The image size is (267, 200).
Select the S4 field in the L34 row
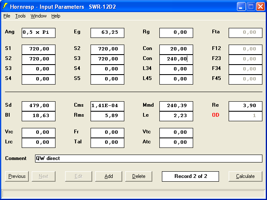[x=108, y=70]
